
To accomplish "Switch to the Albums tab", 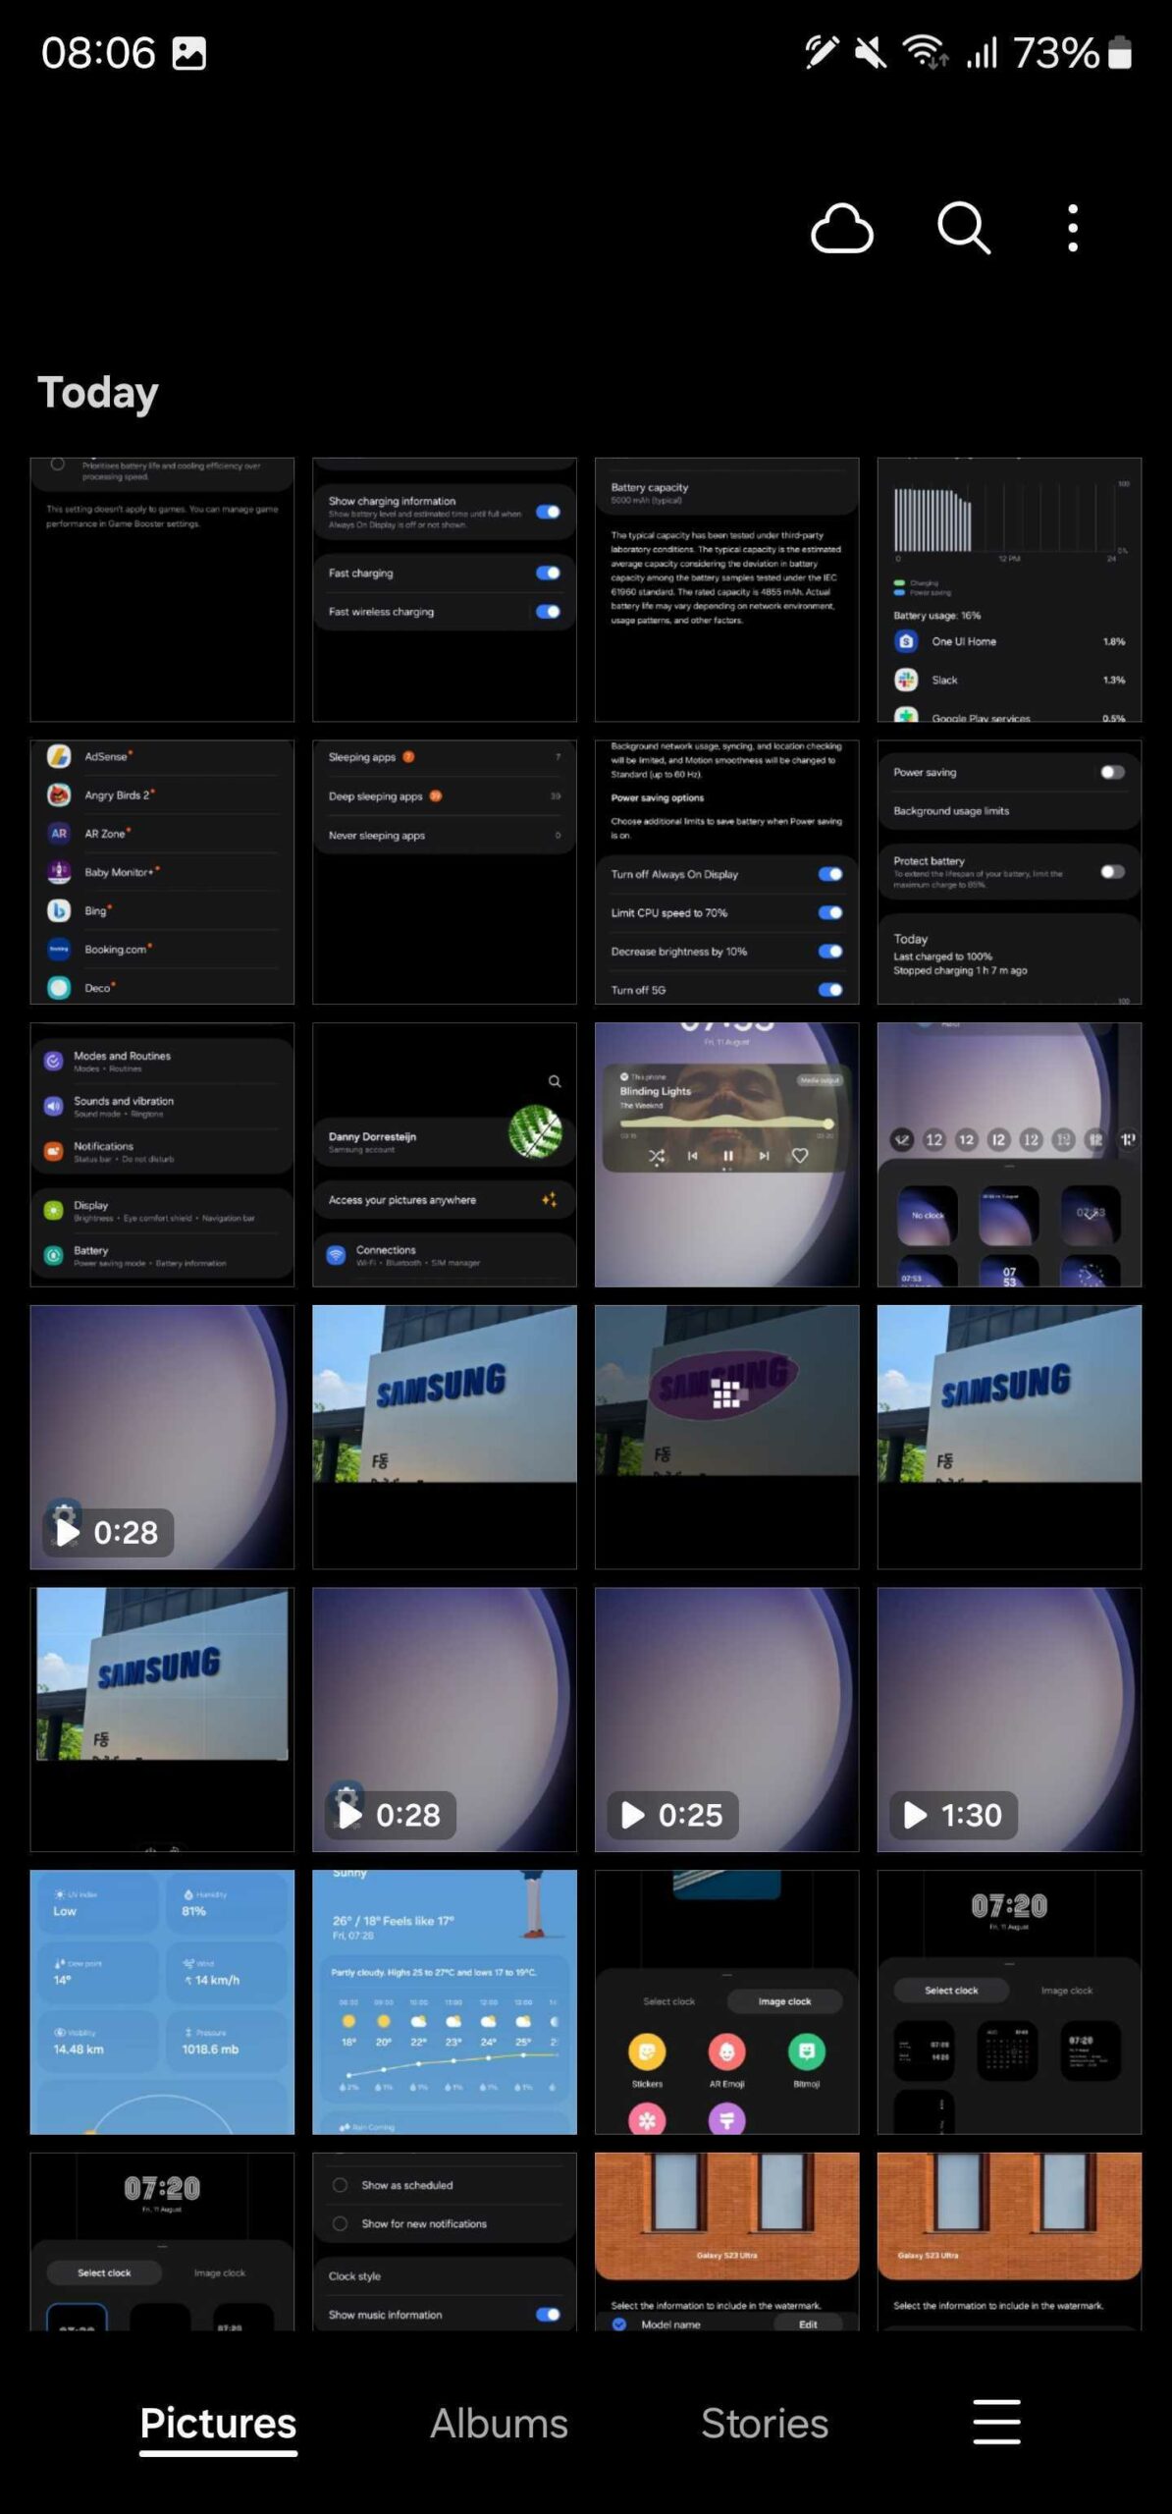I will pos(499,2423).
